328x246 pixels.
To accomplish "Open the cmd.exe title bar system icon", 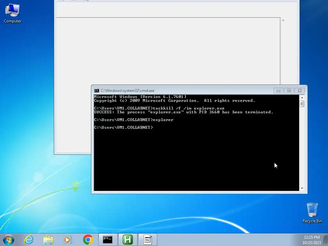I will click(x=97, y=91).
